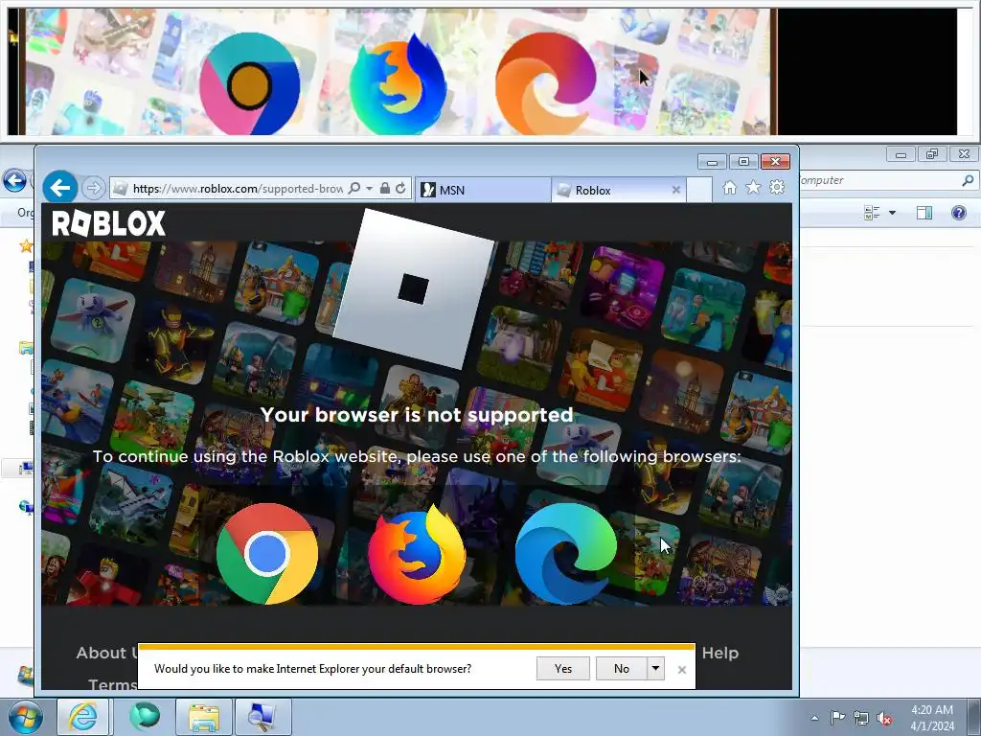Viewport: 981px width, 736px height.
Task: Click the taskbar clock showing 4:20 AM
Action: click(x=931, y=717)
